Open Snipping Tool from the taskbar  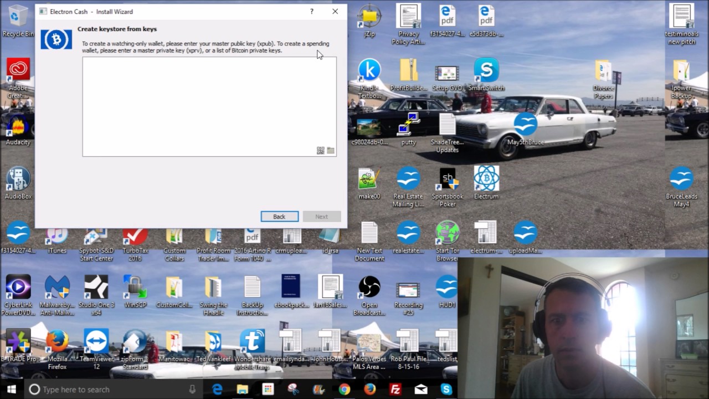point(294,390)
